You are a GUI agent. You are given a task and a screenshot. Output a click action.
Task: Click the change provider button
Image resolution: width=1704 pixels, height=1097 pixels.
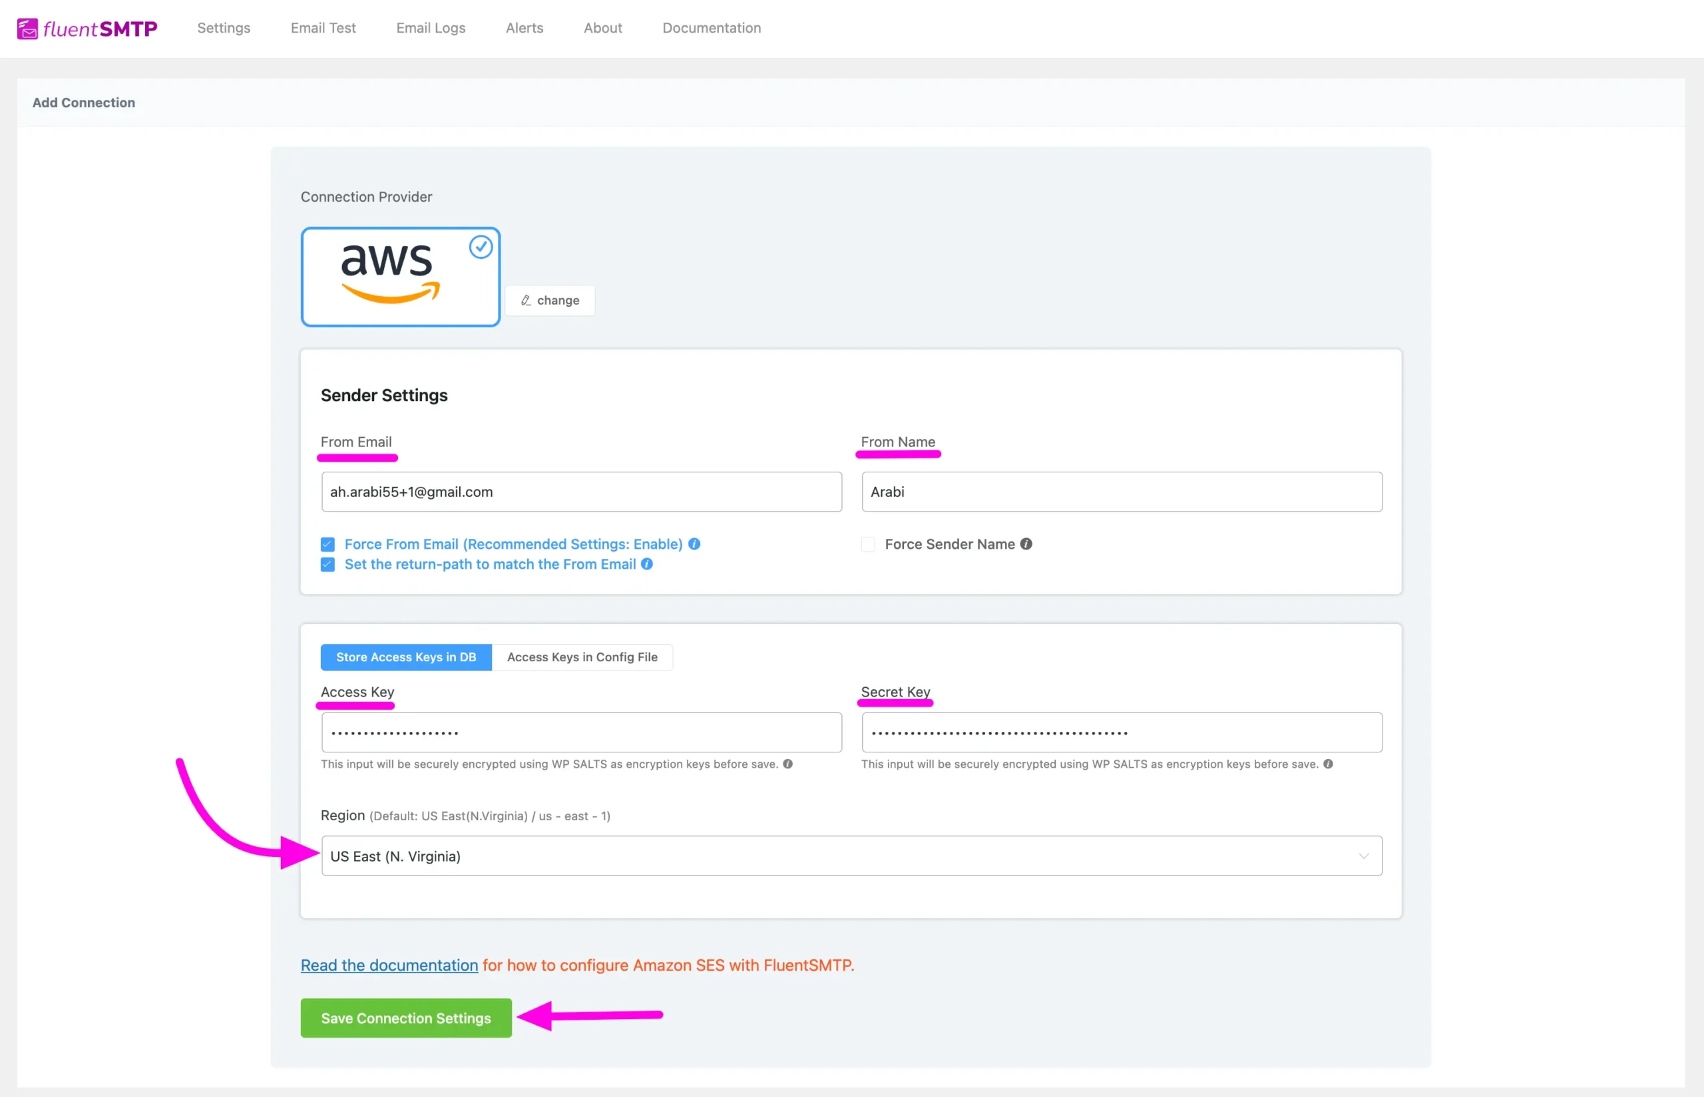550,301
